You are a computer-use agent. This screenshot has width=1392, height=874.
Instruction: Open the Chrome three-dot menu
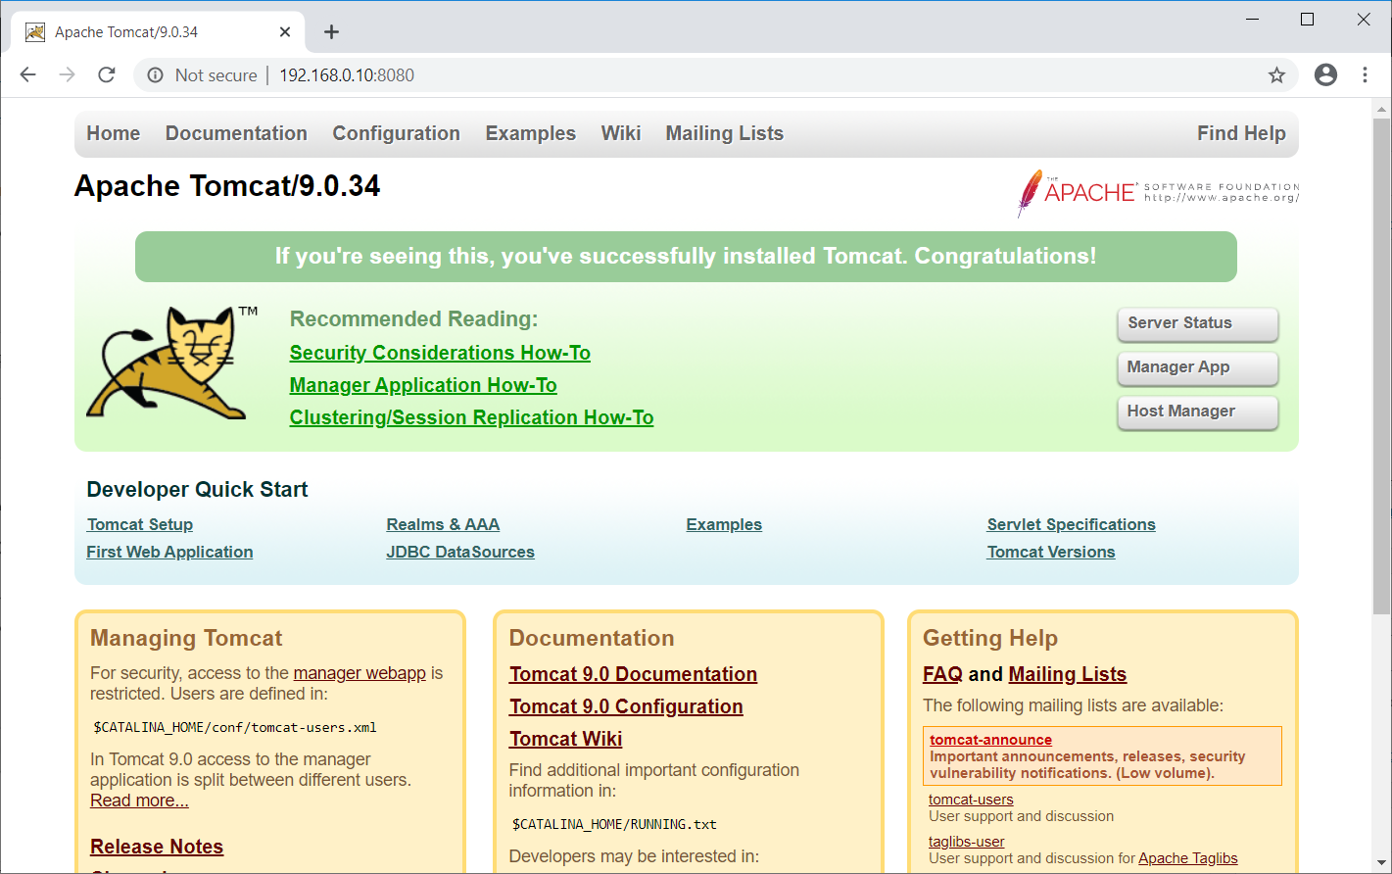click(x=1365, y=74)
